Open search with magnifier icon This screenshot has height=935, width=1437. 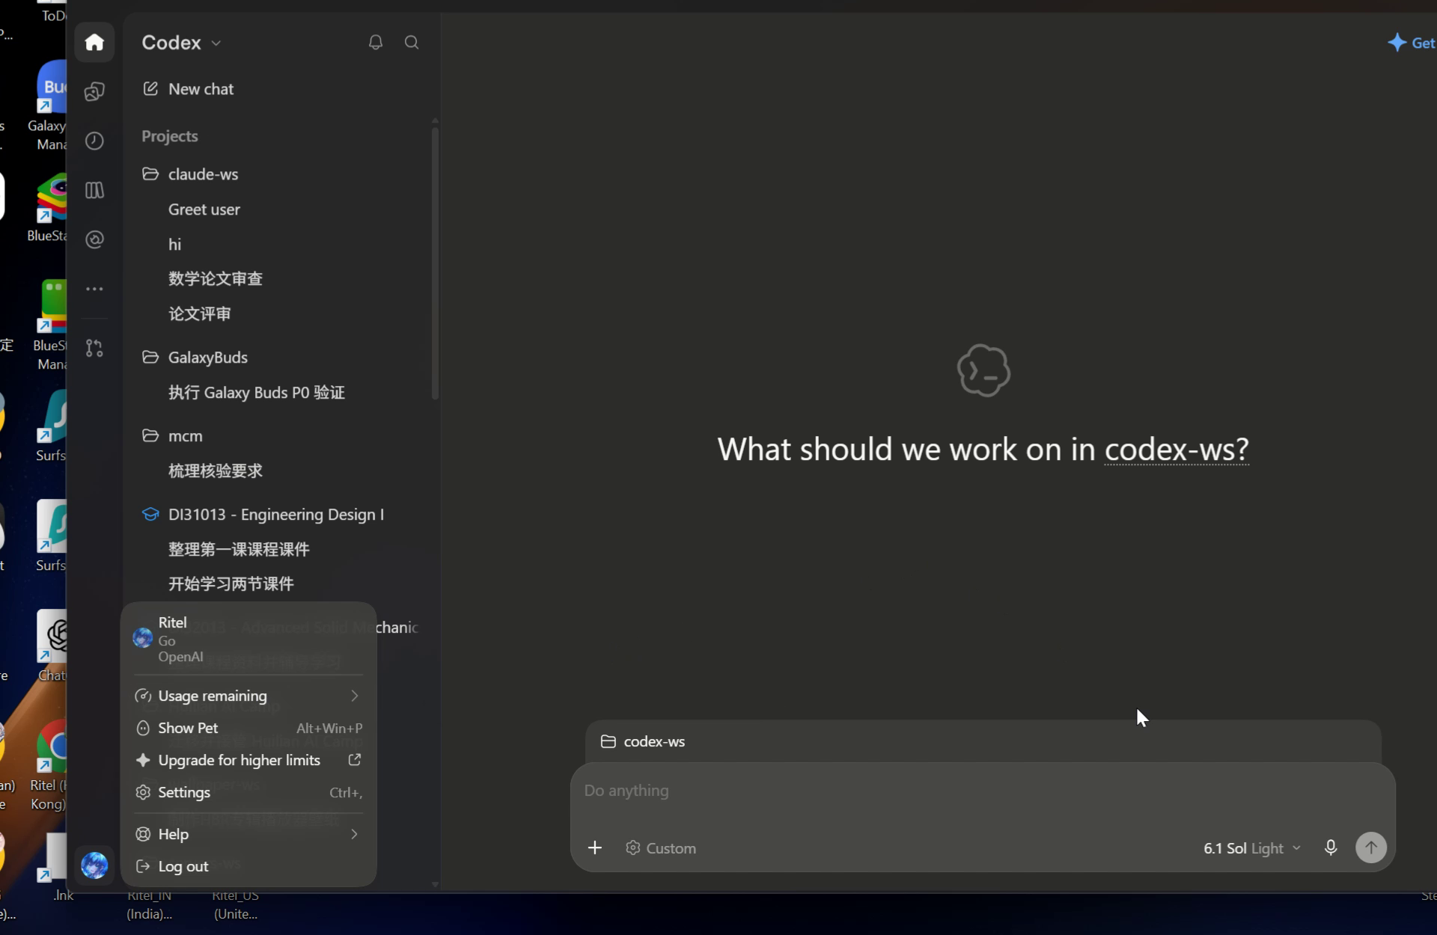(412, 43)
